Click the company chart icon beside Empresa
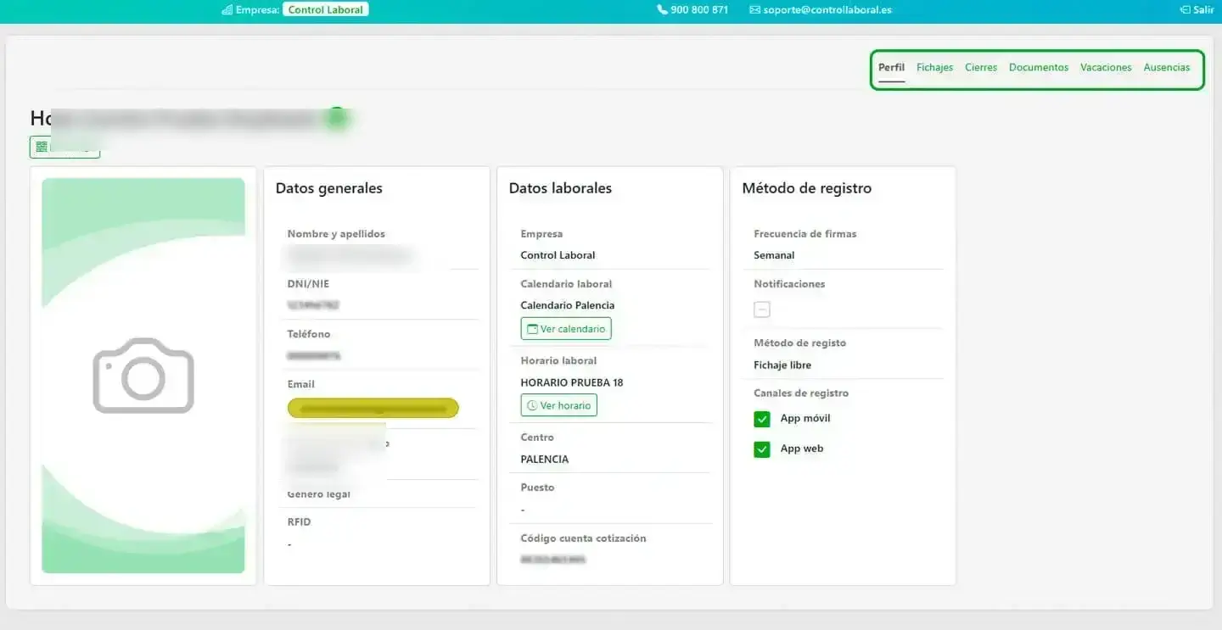The width and height of the screenshot is (1222, 630). coord(227,10)
